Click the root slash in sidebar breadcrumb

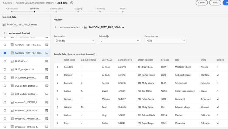click(x=4, y=33)
